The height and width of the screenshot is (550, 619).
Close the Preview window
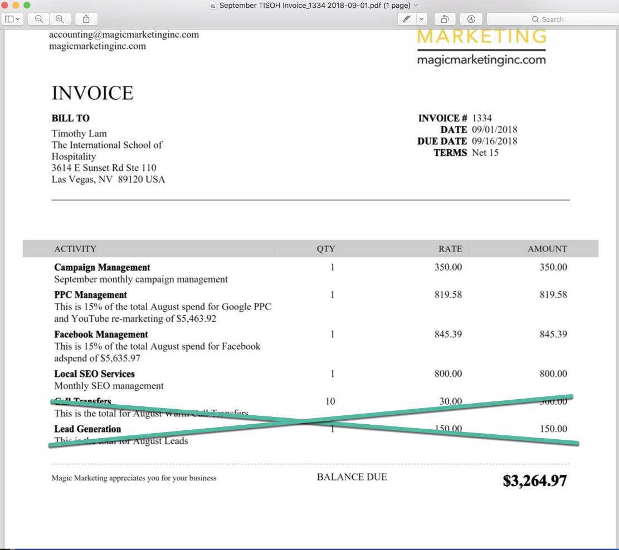pos(4,5)
